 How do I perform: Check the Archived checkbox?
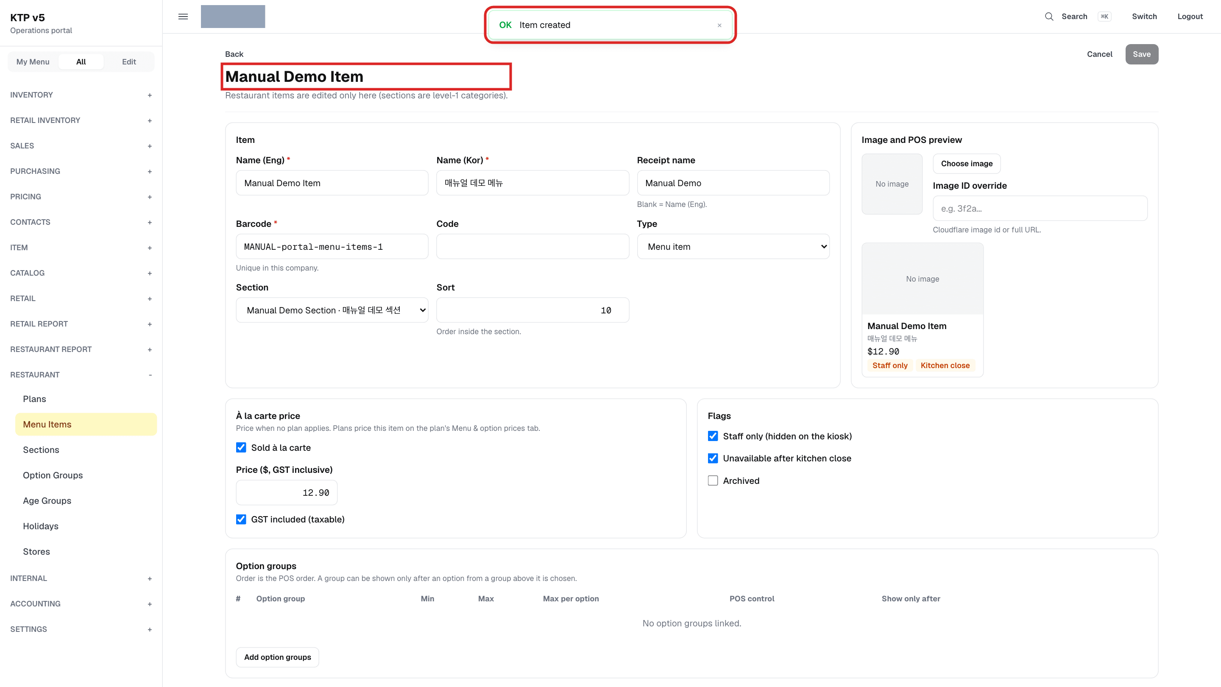click(x=713, y=481)
